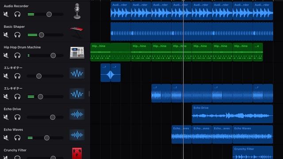Click the Echo Waves volume slider knob

point(47,138)
